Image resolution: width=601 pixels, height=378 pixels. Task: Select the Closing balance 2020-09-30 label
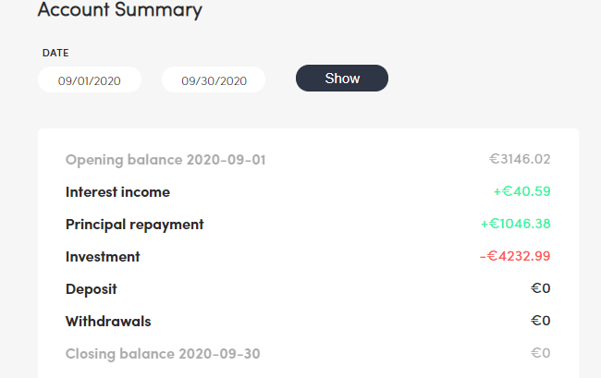coord(164,353)
